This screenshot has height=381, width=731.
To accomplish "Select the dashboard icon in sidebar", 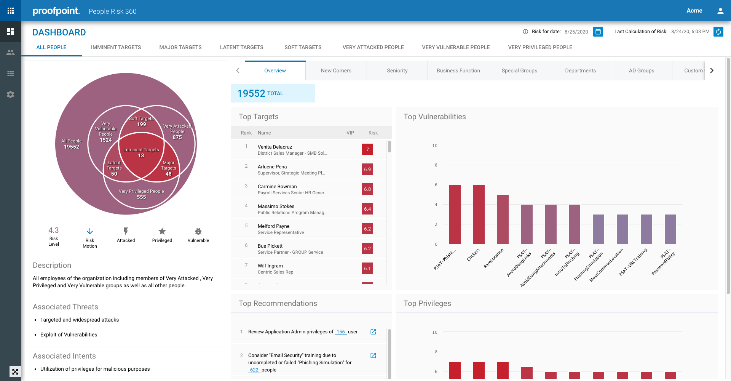I will coord(11,32).
